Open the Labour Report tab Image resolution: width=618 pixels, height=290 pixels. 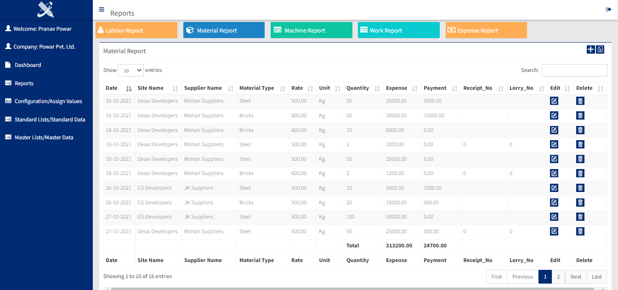(136, 30)
